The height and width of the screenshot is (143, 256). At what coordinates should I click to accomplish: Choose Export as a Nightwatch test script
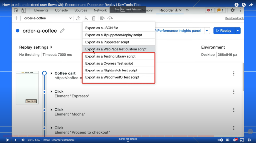(x=119, y=71)
